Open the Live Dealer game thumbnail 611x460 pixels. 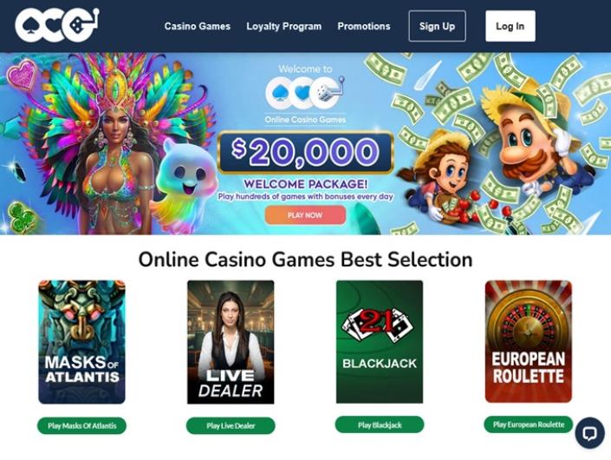[x=231, y=342]
